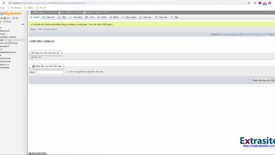The height and width of the screenshot is (155, 275).
Task: Open the SQL tab
Action: [62, 17]
